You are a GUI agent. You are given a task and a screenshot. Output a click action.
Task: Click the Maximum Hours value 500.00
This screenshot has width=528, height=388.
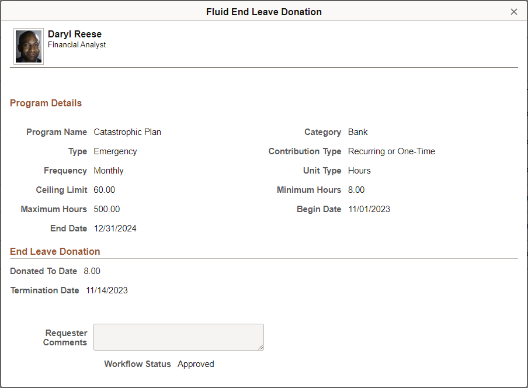pos(107,209)
